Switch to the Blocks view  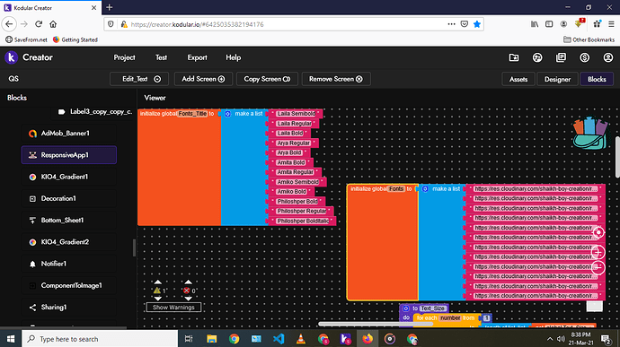(597, 79)
